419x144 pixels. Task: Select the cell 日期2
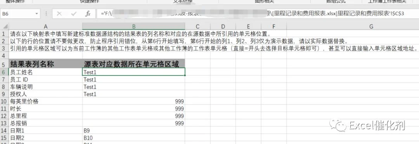(46, 138)
